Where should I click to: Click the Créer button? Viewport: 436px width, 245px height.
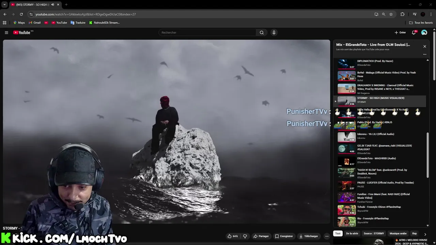(400, 32)
